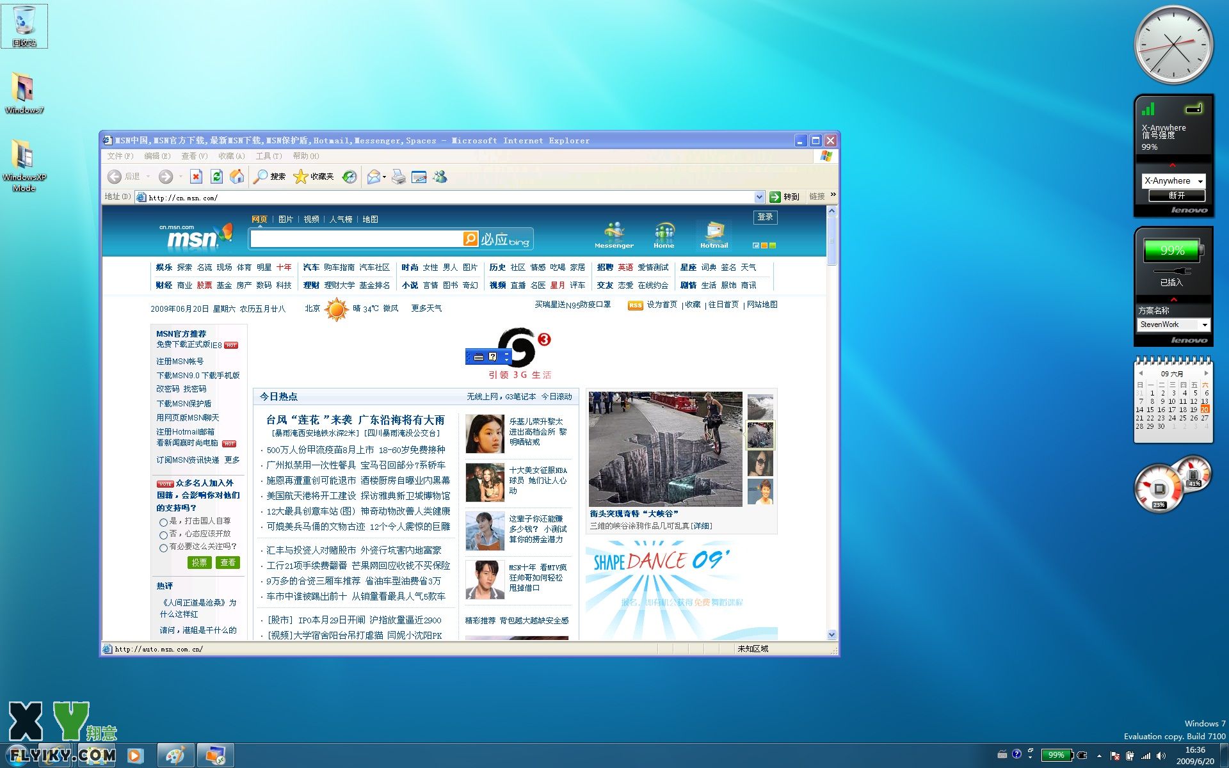
Task: Click the 登录 sign-in button
Action: (765, 217)
